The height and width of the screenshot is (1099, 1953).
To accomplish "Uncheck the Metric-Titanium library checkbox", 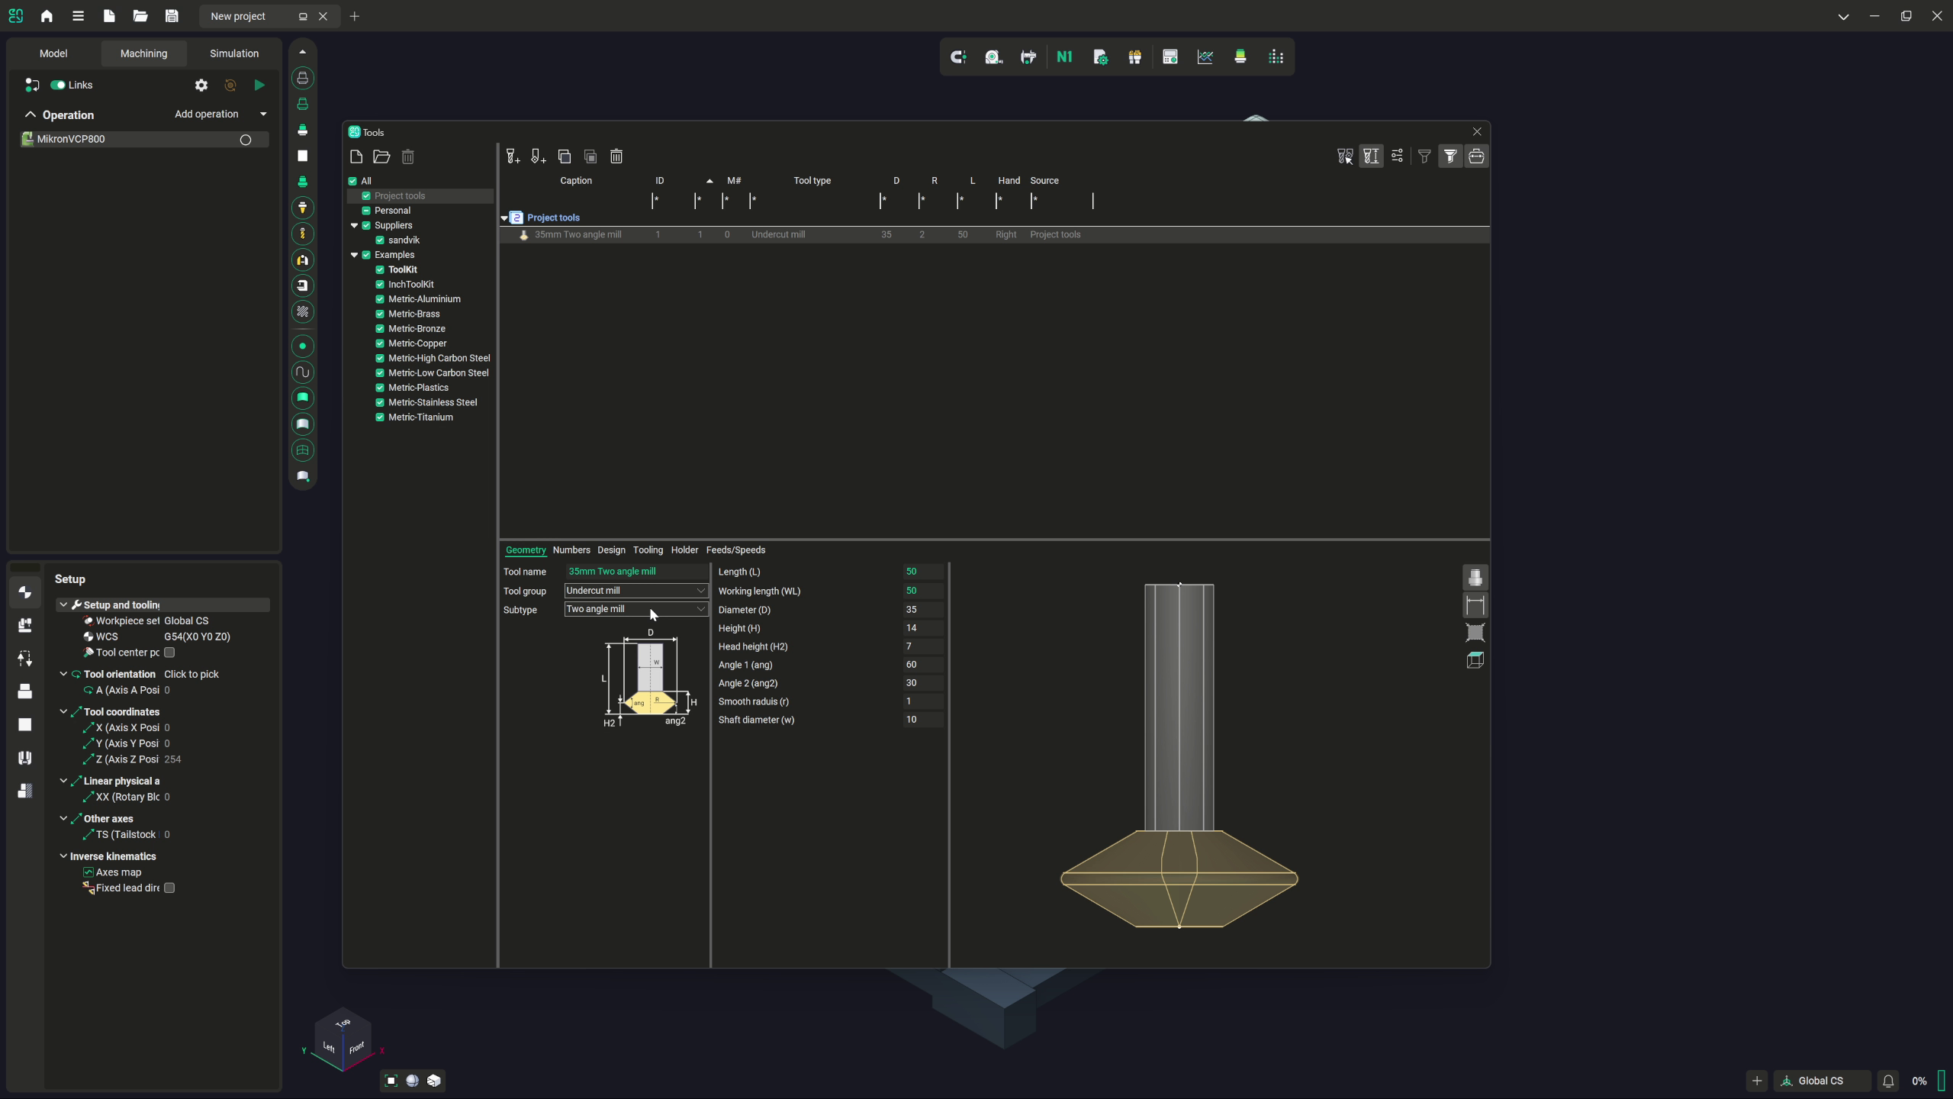I will click(x=380, y=417).
